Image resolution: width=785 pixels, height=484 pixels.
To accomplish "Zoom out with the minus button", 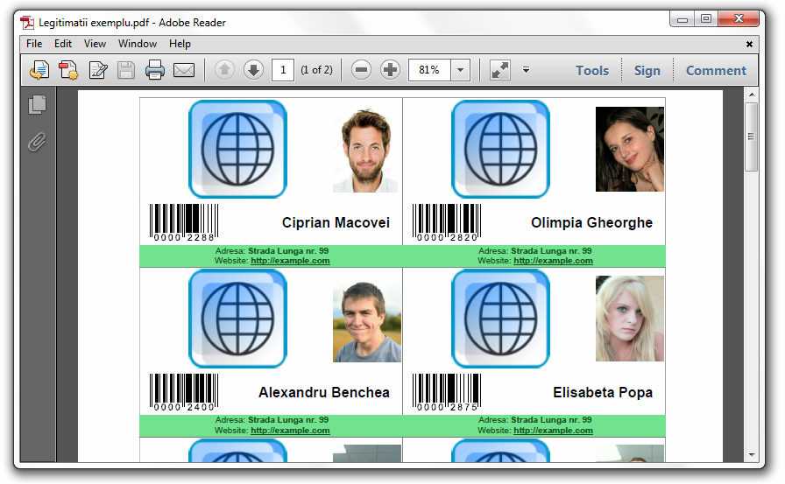I will coord(361,70).
